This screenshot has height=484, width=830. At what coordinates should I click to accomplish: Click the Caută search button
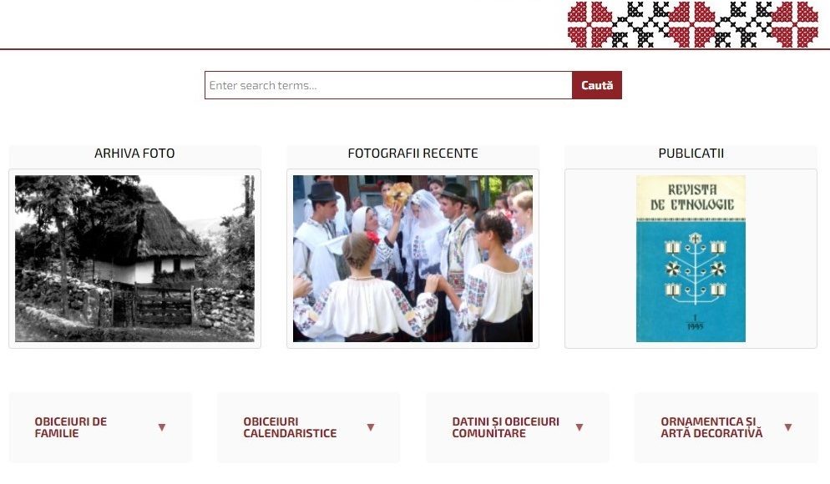[x=596, y=85]
